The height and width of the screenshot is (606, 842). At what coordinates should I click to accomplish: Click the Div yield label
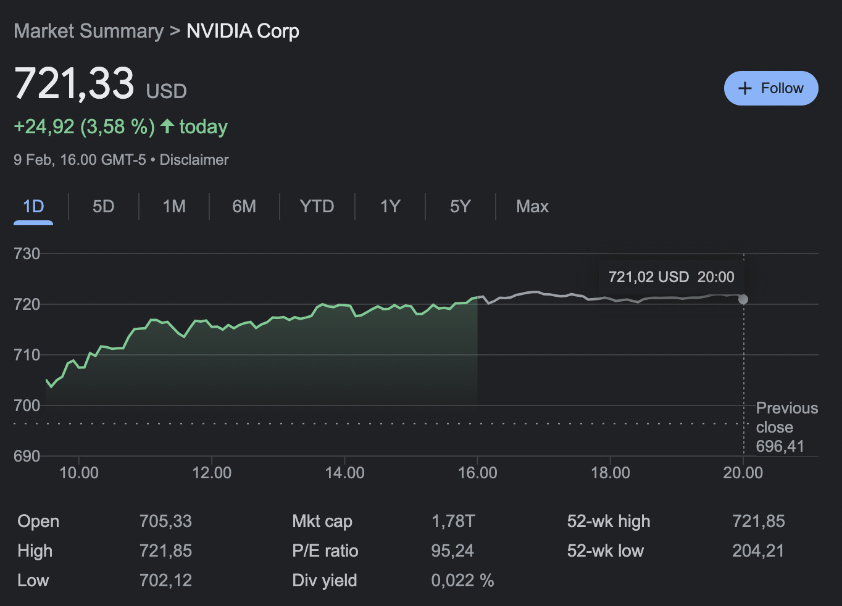[x=325, y=581]
